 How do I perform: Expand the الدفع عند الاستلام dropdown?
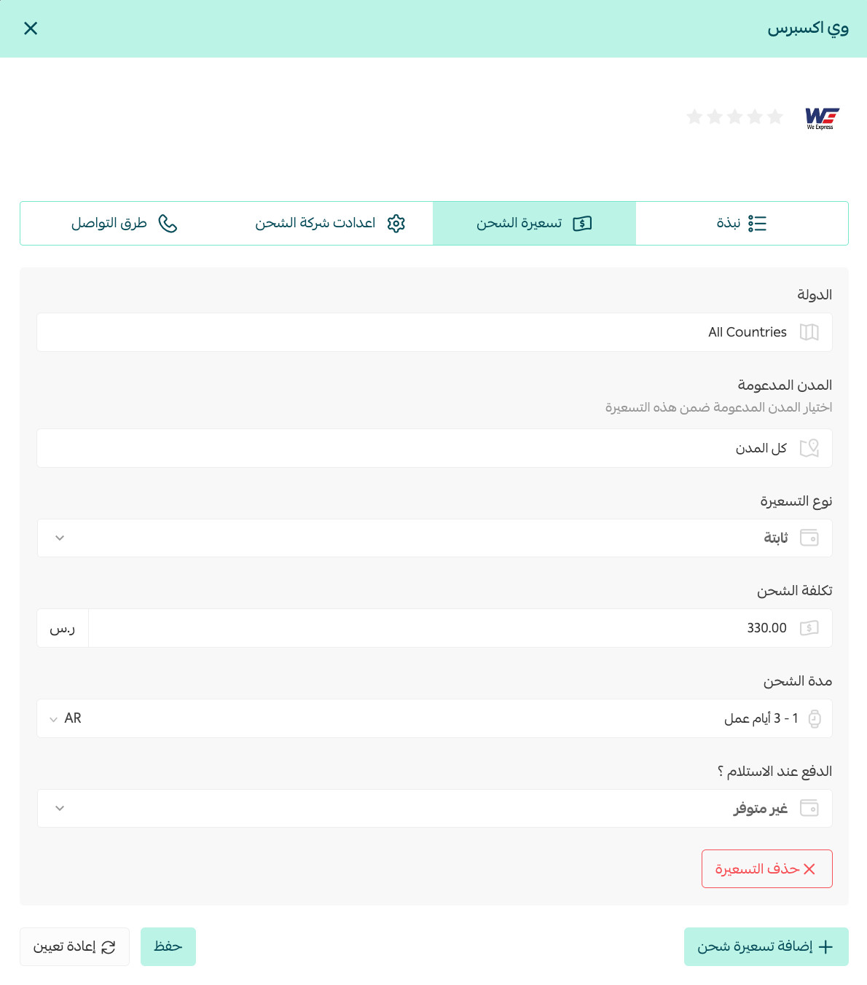pyautogui.click(x=434, y=808)
